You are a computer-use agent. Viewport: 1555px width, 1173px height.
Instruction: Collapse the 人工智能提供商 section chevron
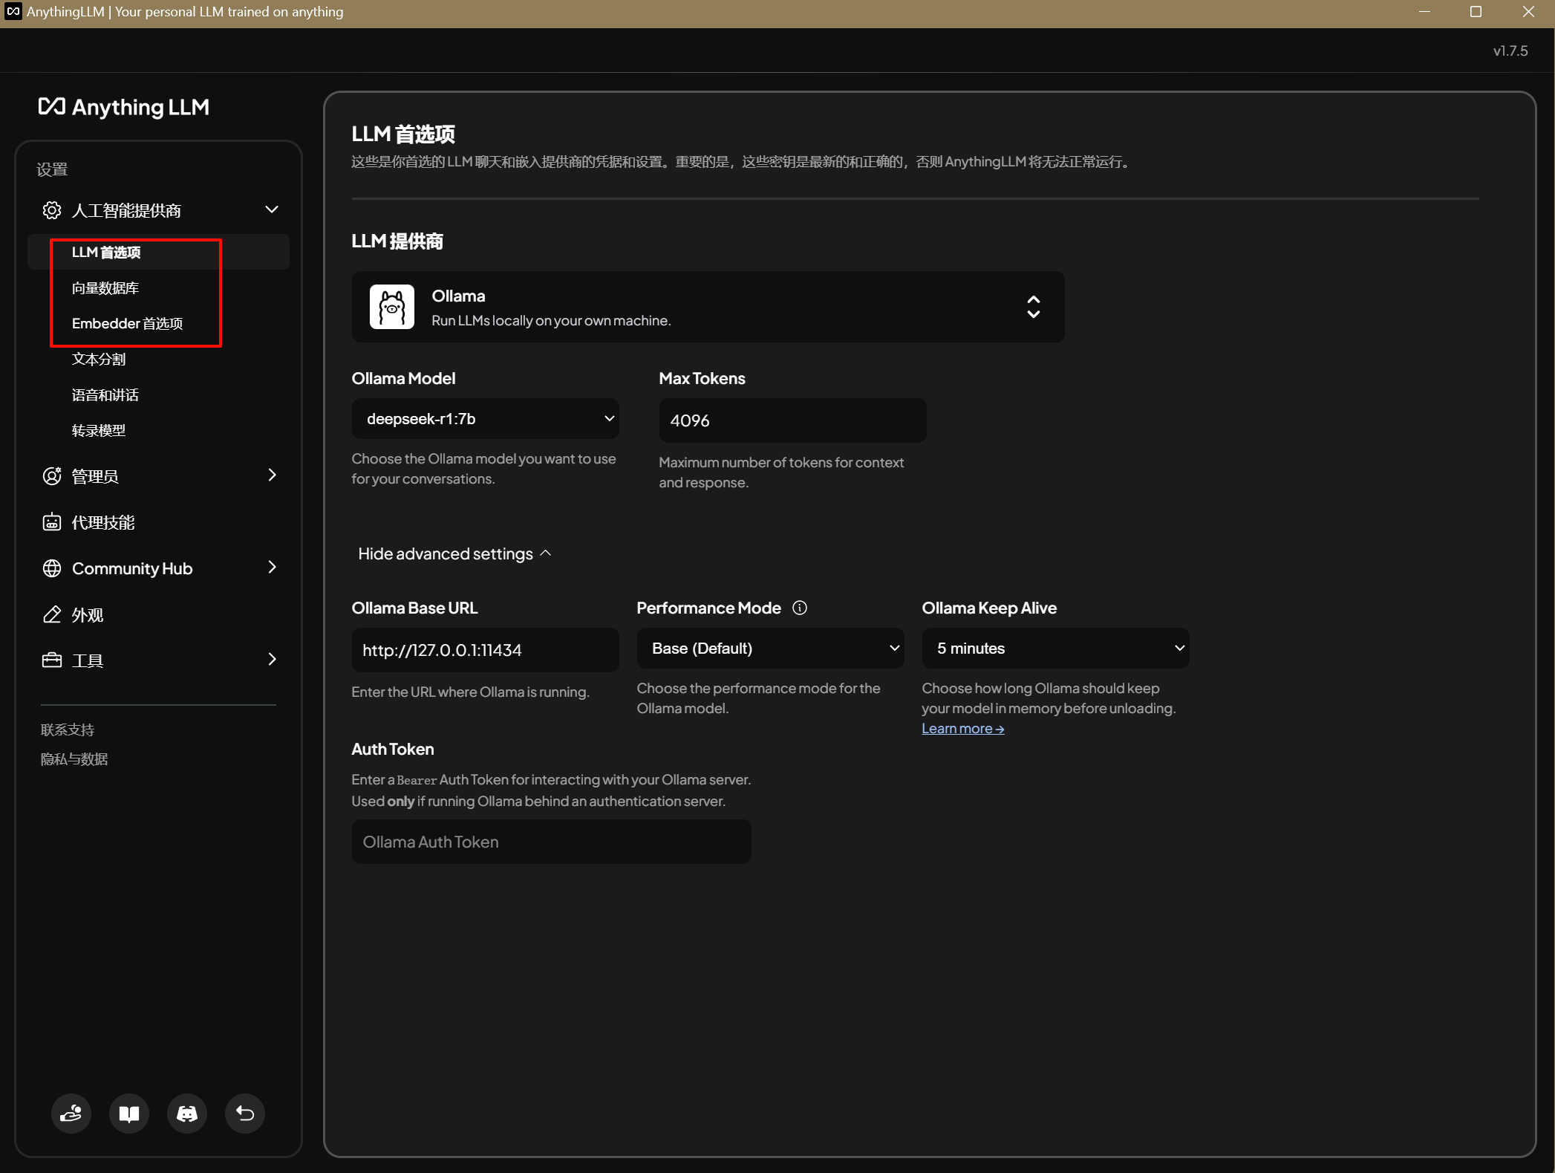[272, 210]
